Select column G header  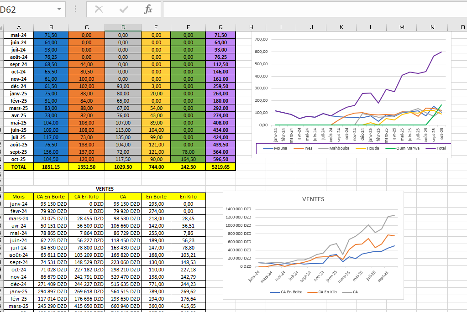(220, 27)
